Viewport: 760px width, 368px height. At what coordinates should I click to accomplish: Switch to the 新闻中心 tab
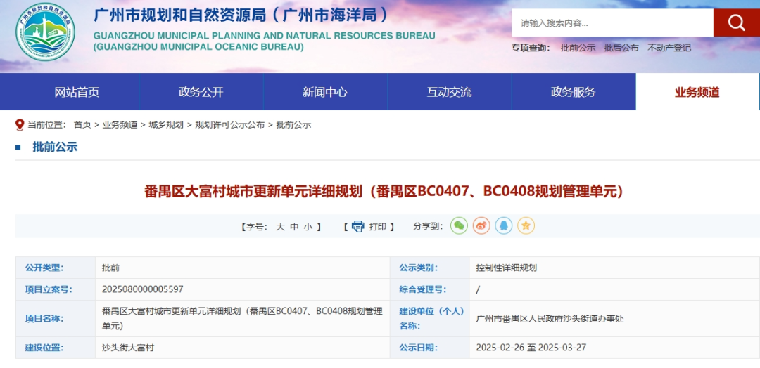(x=324, y=92)
